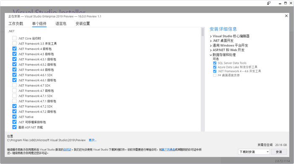The image size is (294, 164).
Task: Uncheck .NET Framework 4.7.2 SDK
Action: pos(14,107)
